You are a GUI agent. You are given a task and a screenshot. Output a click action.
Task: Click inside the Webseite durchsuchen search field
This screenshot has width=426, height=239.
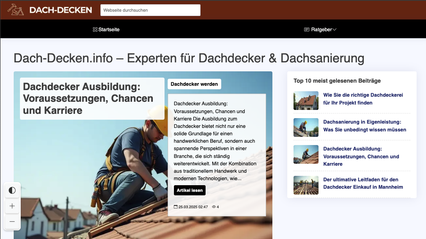150,10
